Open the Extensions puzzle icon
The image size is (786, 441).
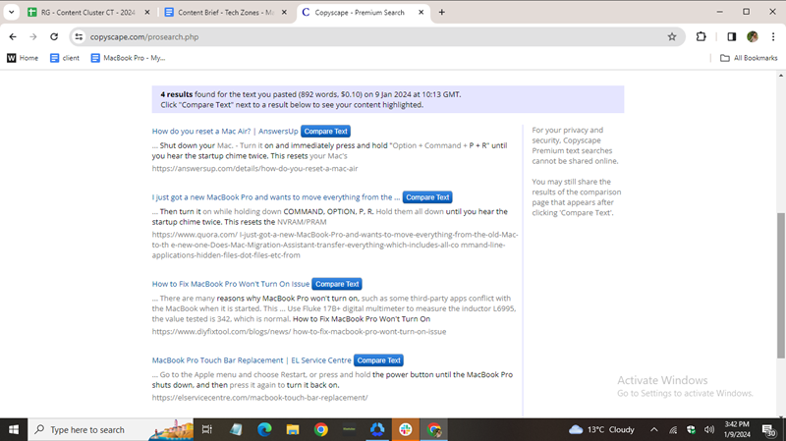tap(701, 36)
